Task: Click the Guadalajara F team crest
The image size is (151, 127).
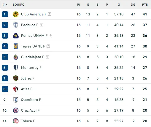Action: [16, 57]
